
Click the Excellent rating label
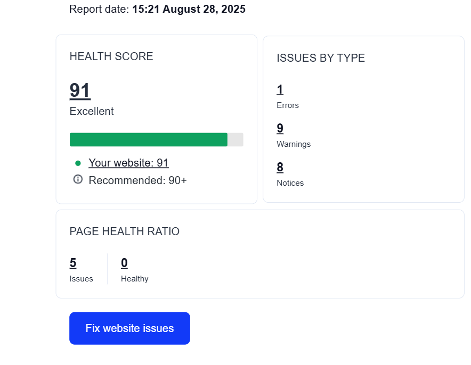(92, 111)
